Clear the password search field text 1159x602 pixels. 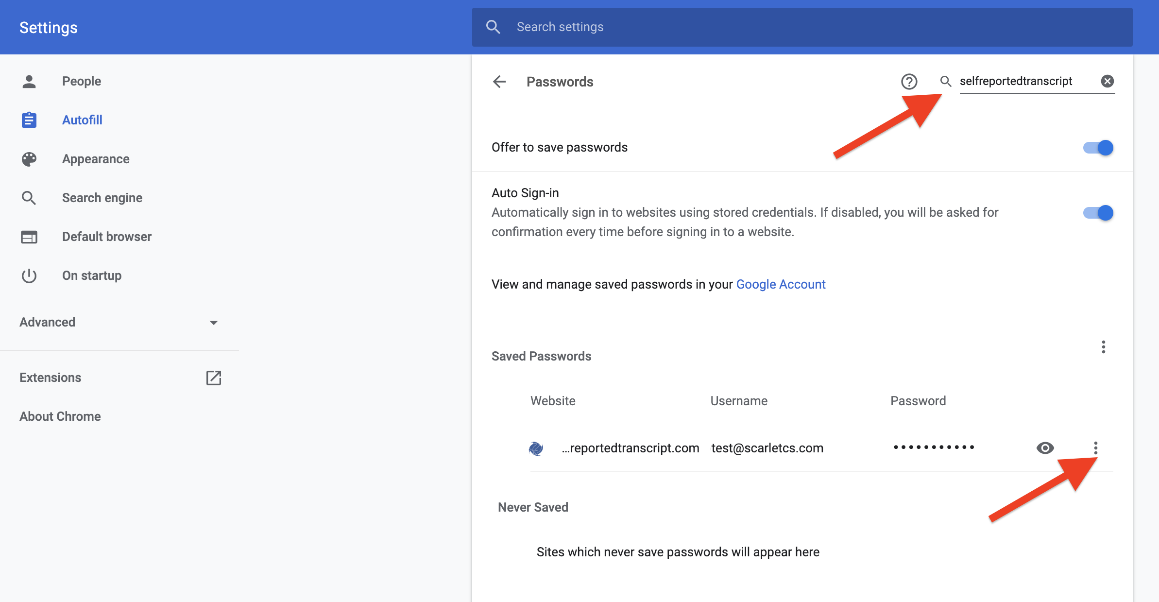click(1107, 81)
